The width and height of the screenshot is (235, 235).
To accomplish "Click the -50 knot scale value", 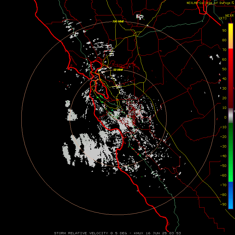I will click(x=223, y=166).
